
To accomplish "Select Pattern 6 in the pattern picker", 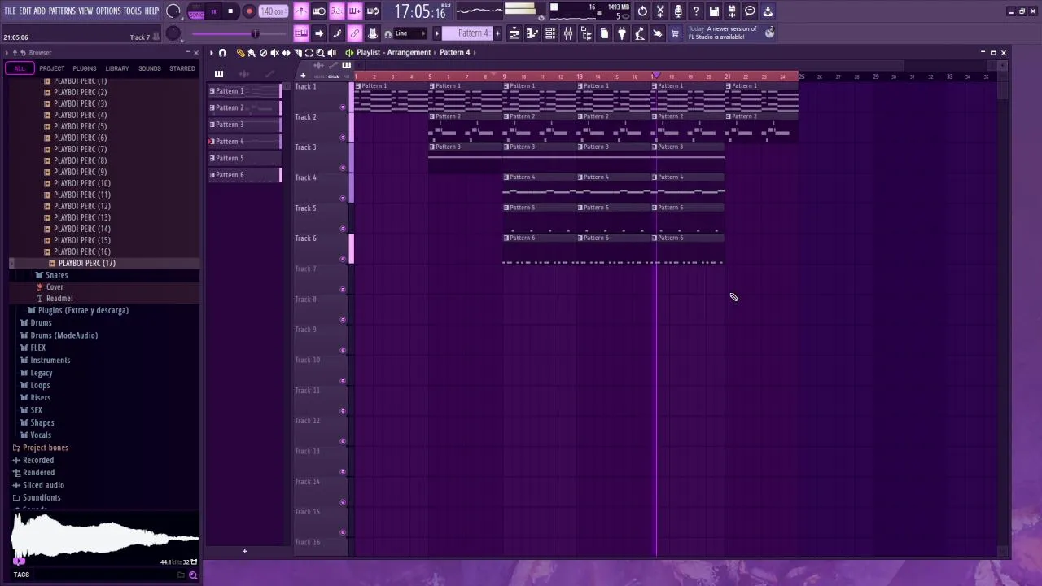I will (x=244, y=175).
